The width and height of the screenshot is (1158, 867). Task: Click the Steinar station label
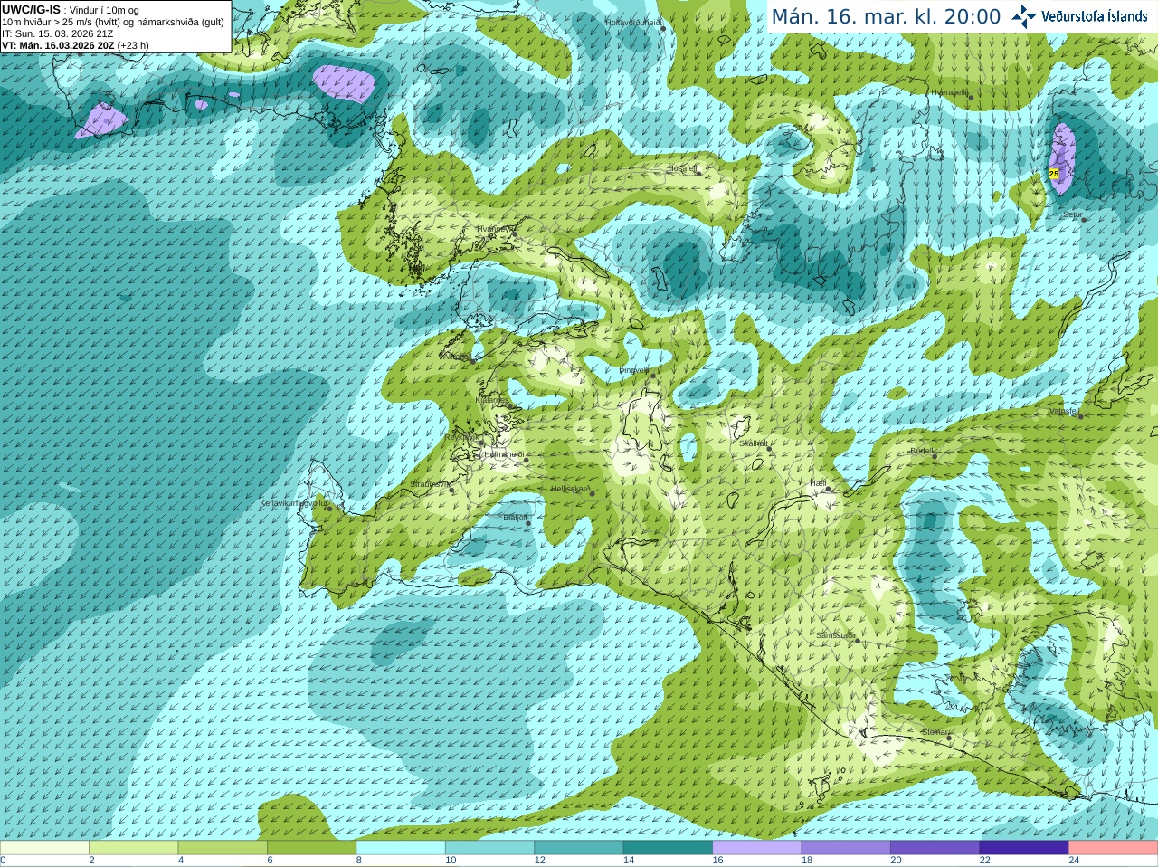click(x=935, y=732)
